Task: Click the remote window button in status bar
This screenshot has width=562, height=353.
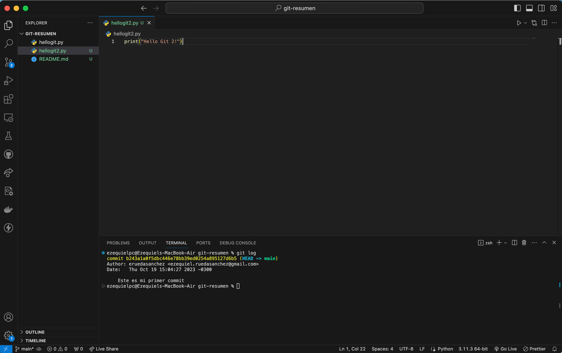Action: (x=6, y=349)
